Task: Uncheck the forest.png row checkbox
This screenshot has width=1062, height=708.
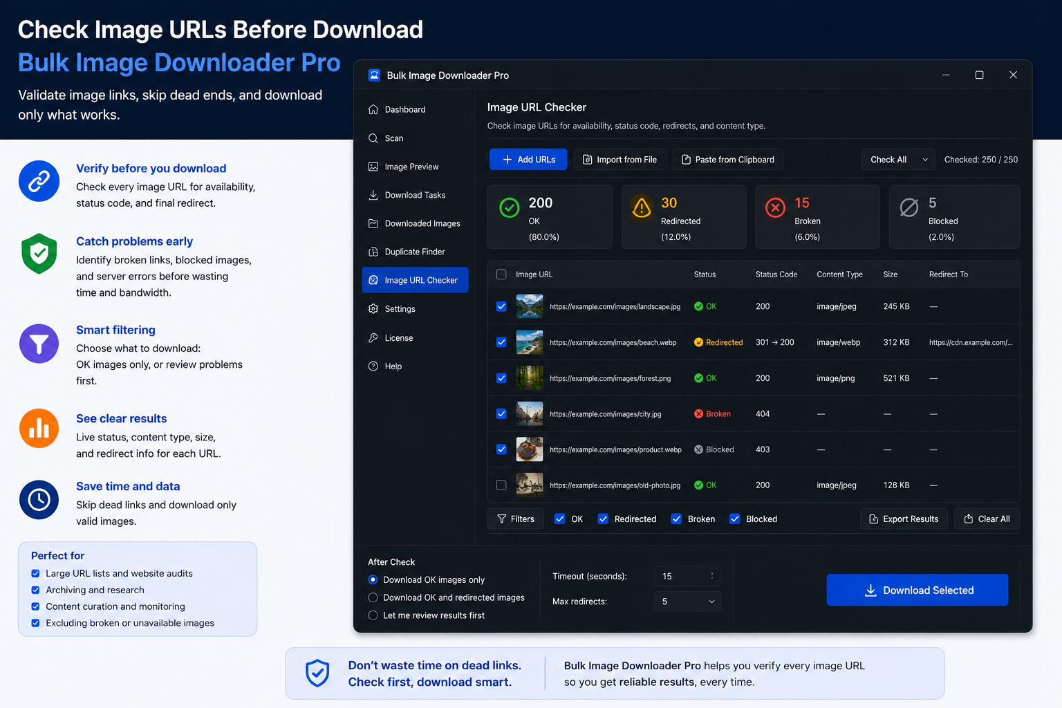Action: tap(501, 378)
